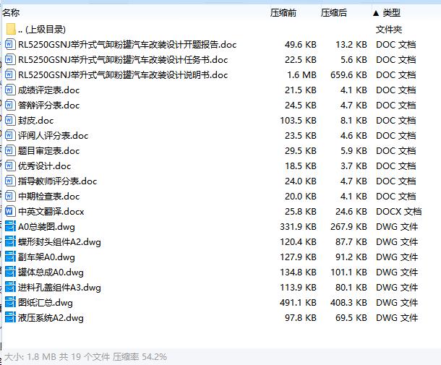Click DWG icon beside 进料孔盖组件A3.dwg
441x365 pixels.
click(10, 288)
